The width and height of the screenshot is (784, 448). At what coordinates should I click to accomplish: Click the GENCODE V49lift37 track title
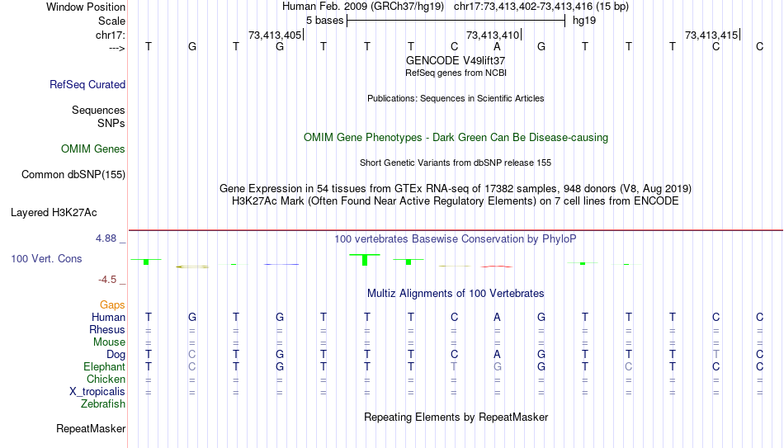pos(455,60)
